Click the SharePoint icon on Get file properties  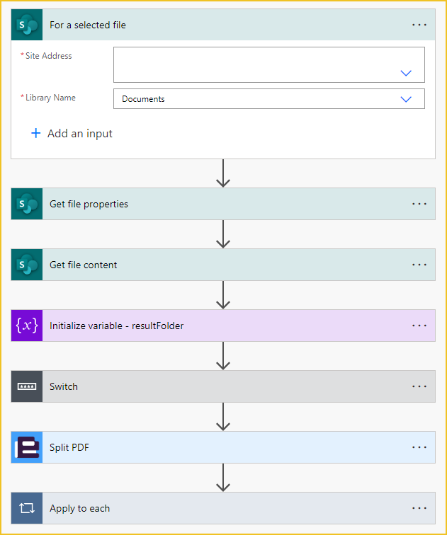pos(27,204)
